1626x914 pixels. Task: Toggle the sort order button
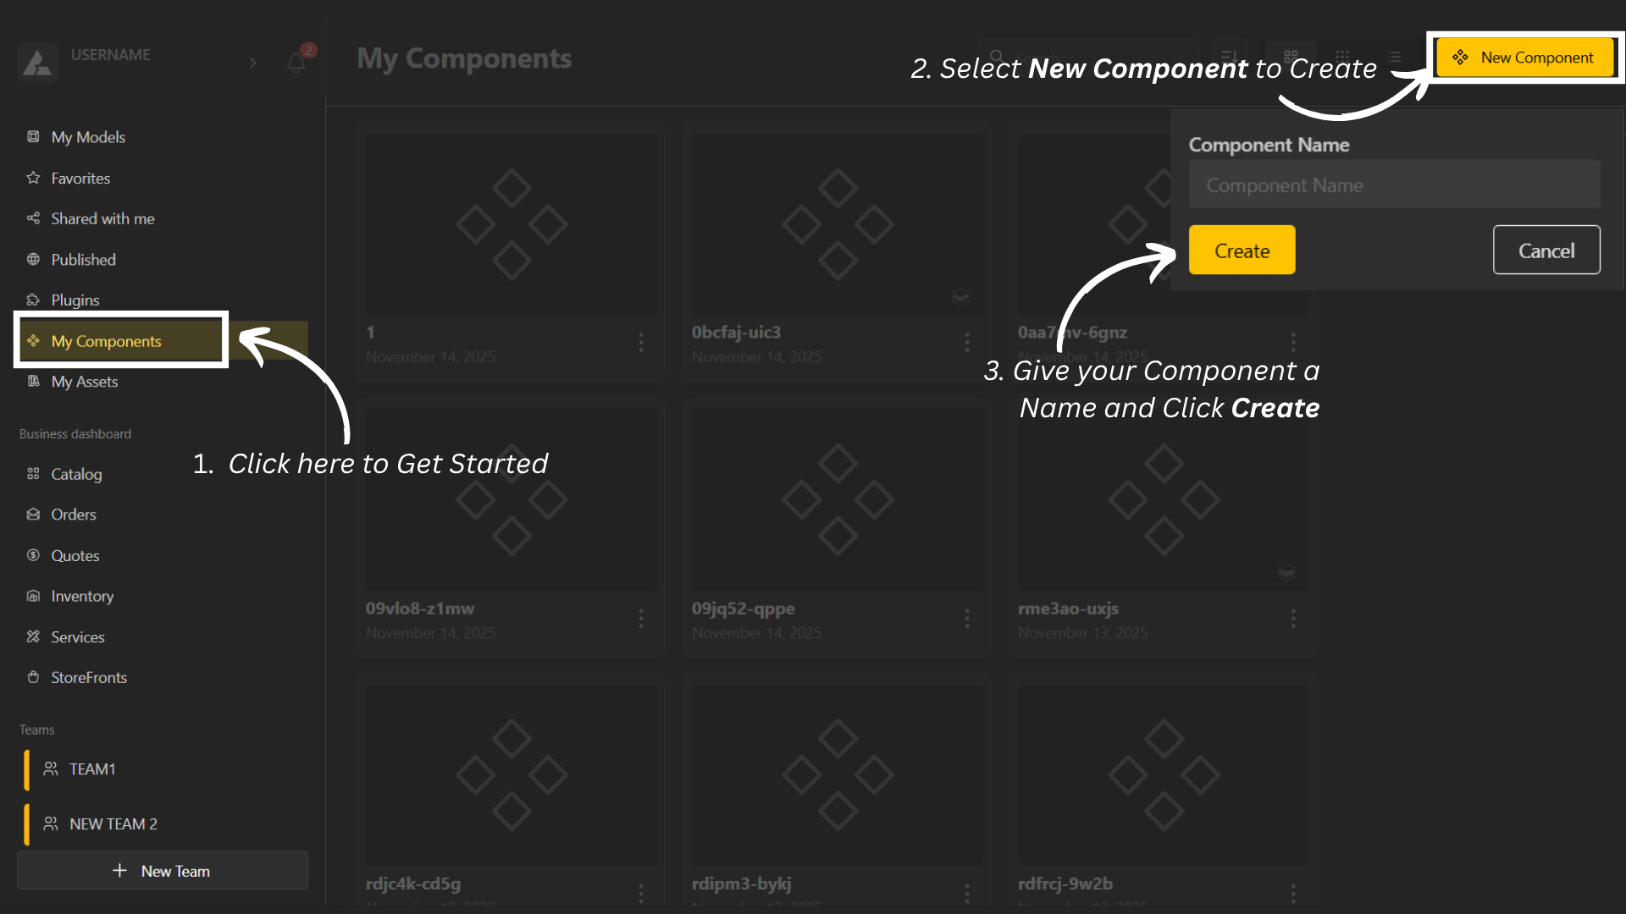pos(1229,58)
